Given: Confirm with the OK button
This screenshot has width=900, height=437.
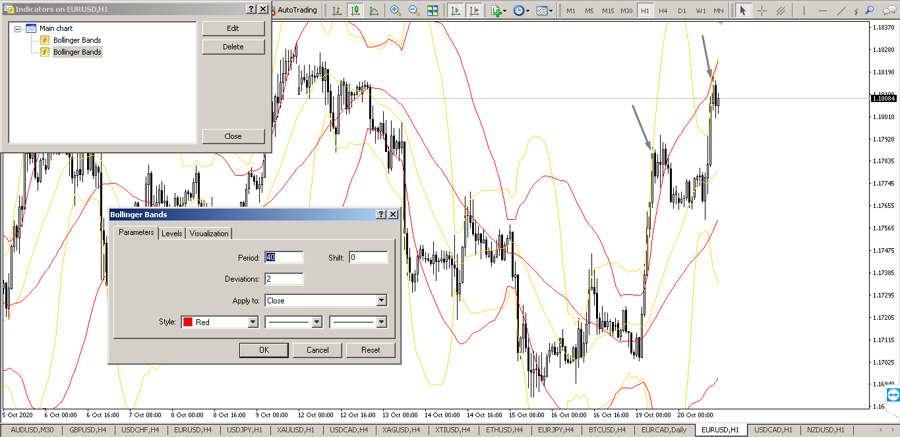Looking at the screenshot, I should [x=264, y=350].
